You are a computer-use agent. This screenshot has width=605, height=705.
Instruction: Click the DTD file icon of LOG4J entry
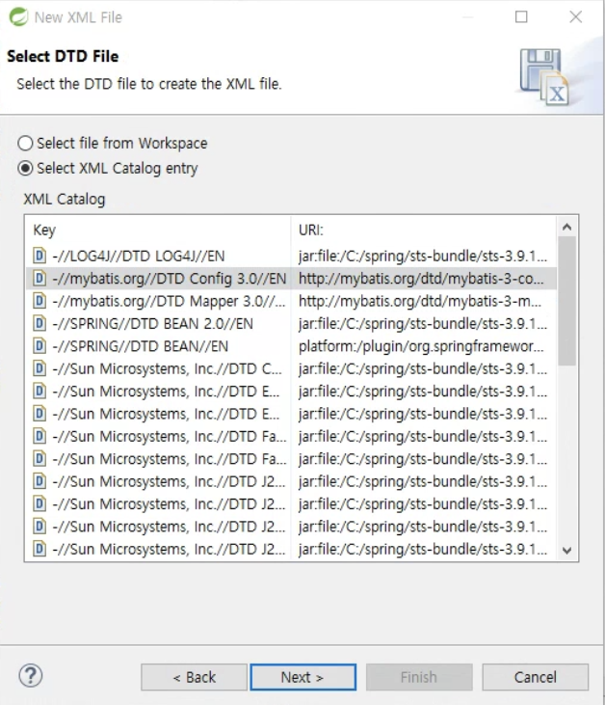tap(39, 256)
